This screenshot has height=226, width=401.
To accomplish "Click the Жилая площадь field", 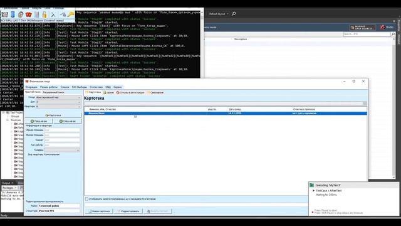I will pos(62,135).
